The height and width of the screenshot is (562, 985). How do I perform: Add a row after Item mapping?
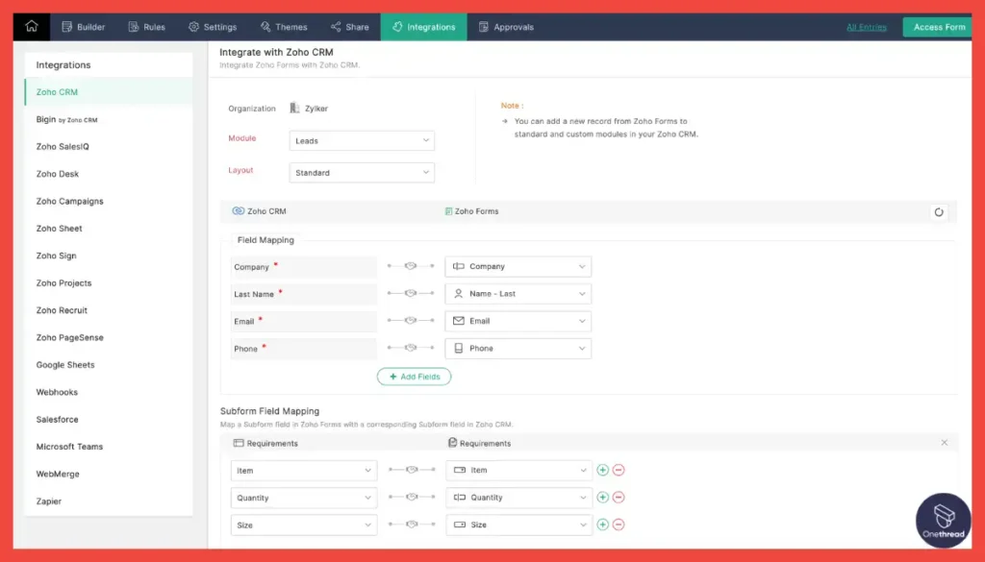pos(602,470)
